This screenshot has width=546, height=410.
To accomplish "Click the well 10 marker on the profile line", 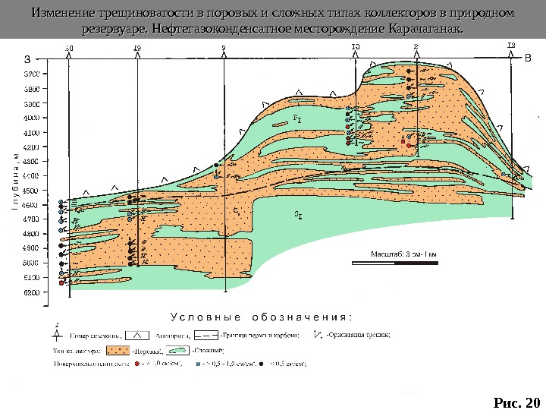I will coord(355,55).
